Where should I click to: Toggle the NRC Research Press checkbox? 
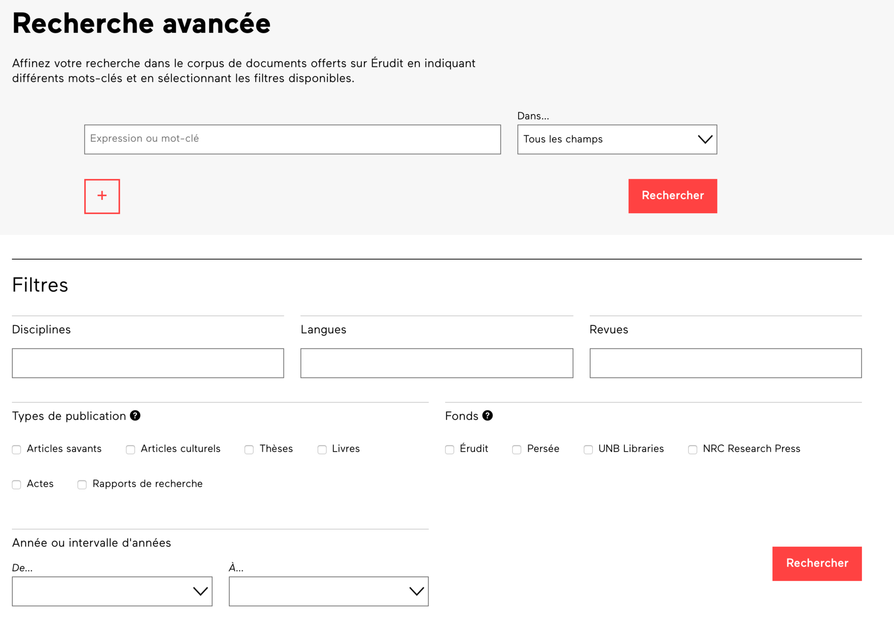(x=693, y=449)
